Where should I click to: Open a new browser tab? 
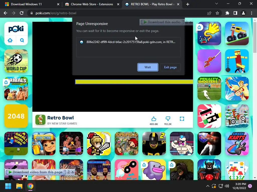188,4
